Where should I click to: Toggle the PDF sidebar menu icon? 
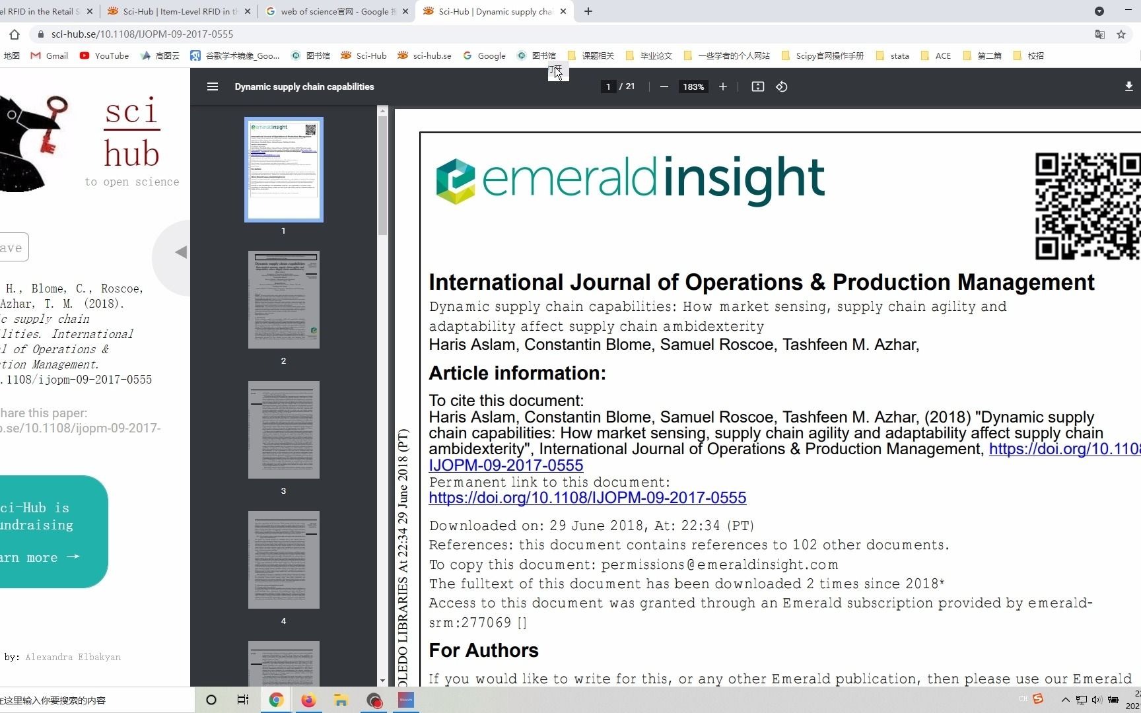212,86
